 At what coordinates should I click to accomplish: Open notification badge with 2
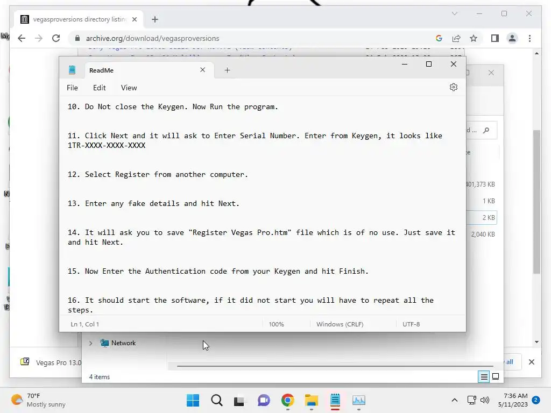(x=535, y=400)
